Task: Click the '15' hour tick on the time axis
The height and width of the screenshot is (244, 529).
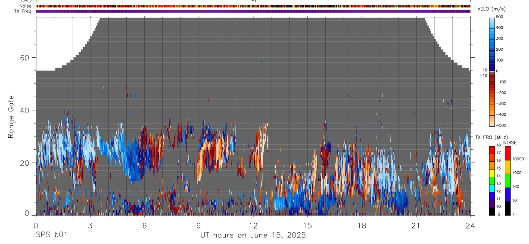Action: (307, 225)
